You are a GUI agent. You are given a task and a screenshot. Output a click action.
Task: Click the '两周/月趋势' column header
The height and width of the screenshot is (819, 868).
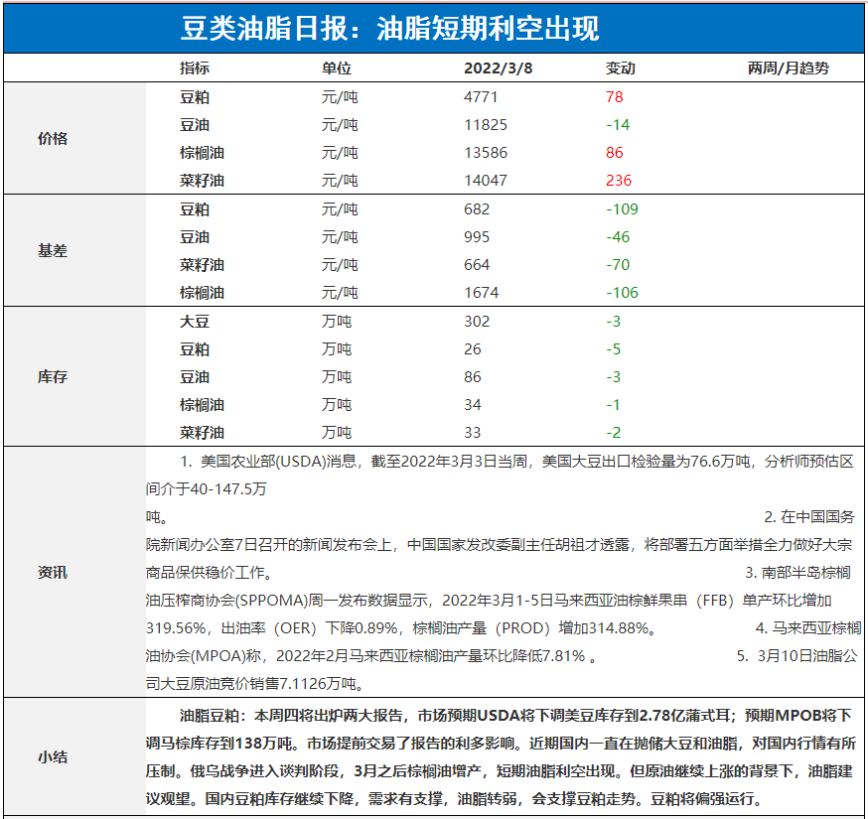(x=789, y=68)
